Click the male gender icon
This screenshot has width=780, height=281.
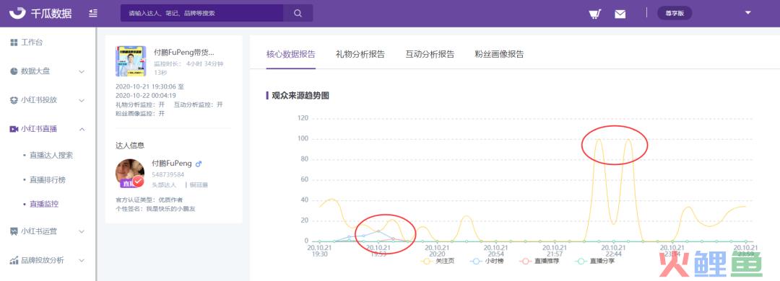pyautogui.click(x=199, y=164)
